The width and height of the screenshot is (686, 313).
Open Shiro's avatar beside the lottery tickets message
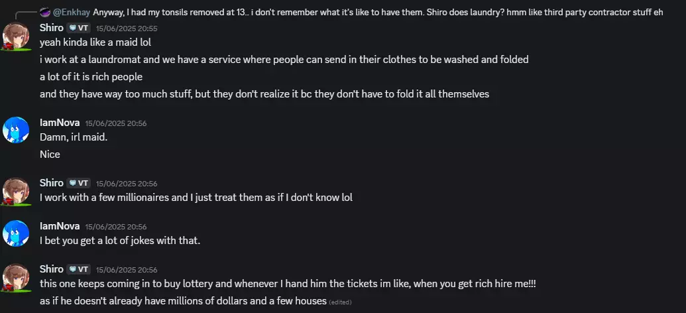16,277
